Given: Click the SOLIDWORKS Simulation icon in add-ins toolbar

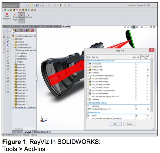Looking at the screenshot, I should (x=26, y=10).
